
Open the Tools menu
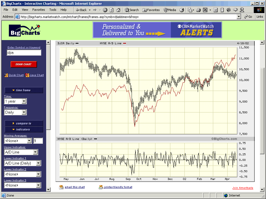click(x=53, y=10)
